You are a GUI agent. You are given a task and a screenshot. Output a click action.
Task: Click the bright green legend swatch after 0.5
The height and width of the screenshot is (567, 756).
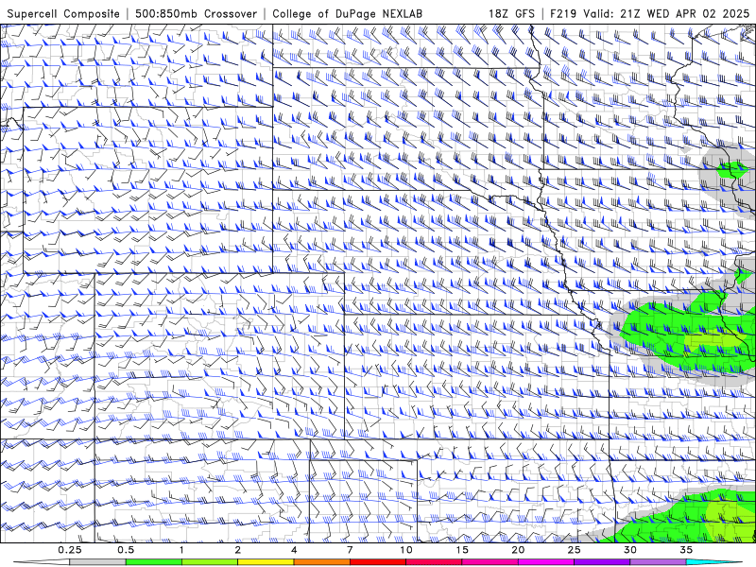(153, 562)
